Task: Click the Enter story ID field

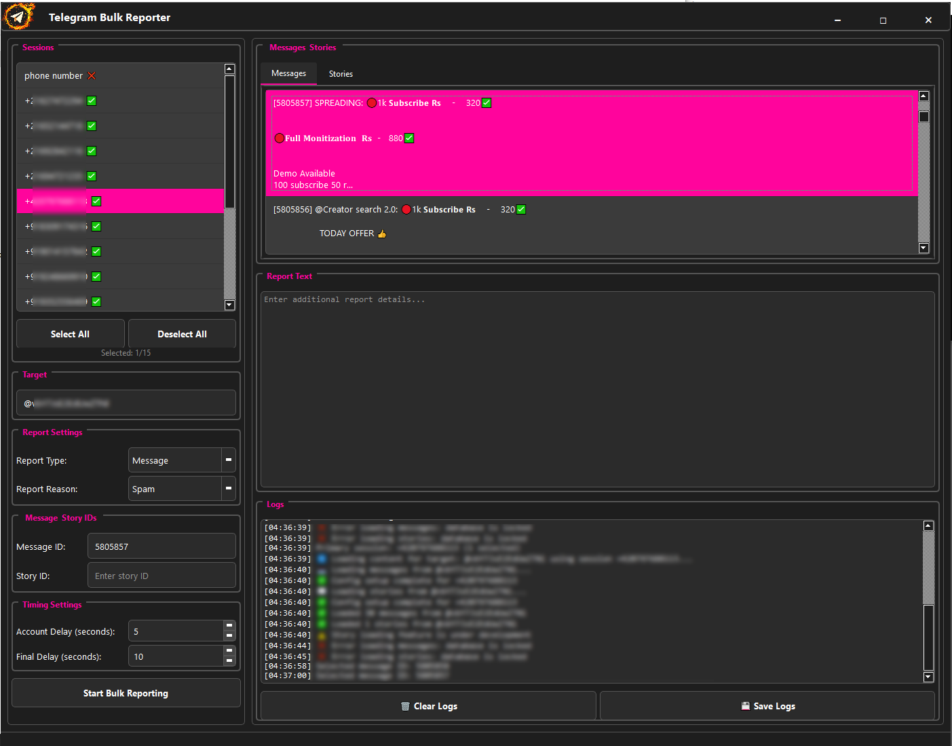Action: point(161,575)
